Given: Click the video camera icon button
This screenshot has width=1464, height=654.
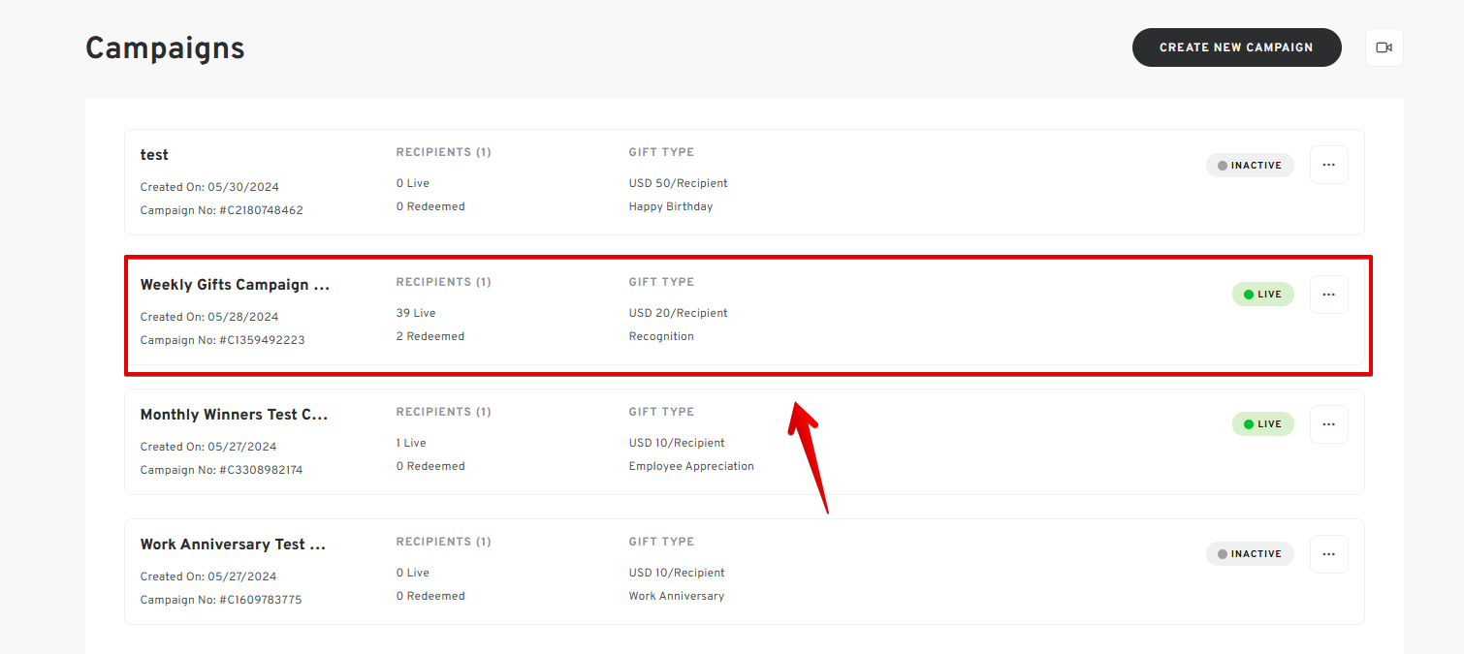Looking at the screenshot, I should (1384, 47).
